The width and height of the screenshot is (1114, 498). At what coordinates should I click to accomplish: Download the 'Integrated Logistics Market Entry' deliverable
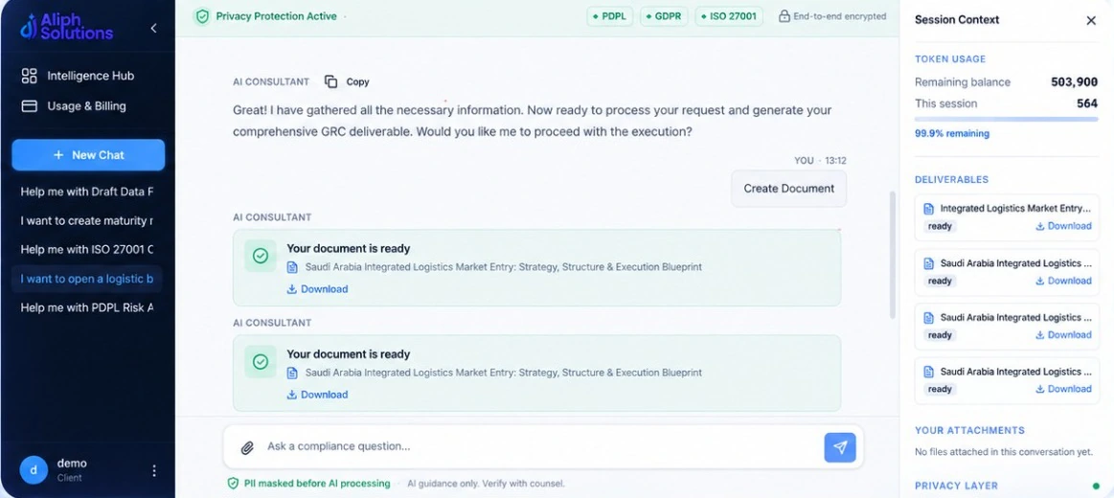[x=1063, y=226]
